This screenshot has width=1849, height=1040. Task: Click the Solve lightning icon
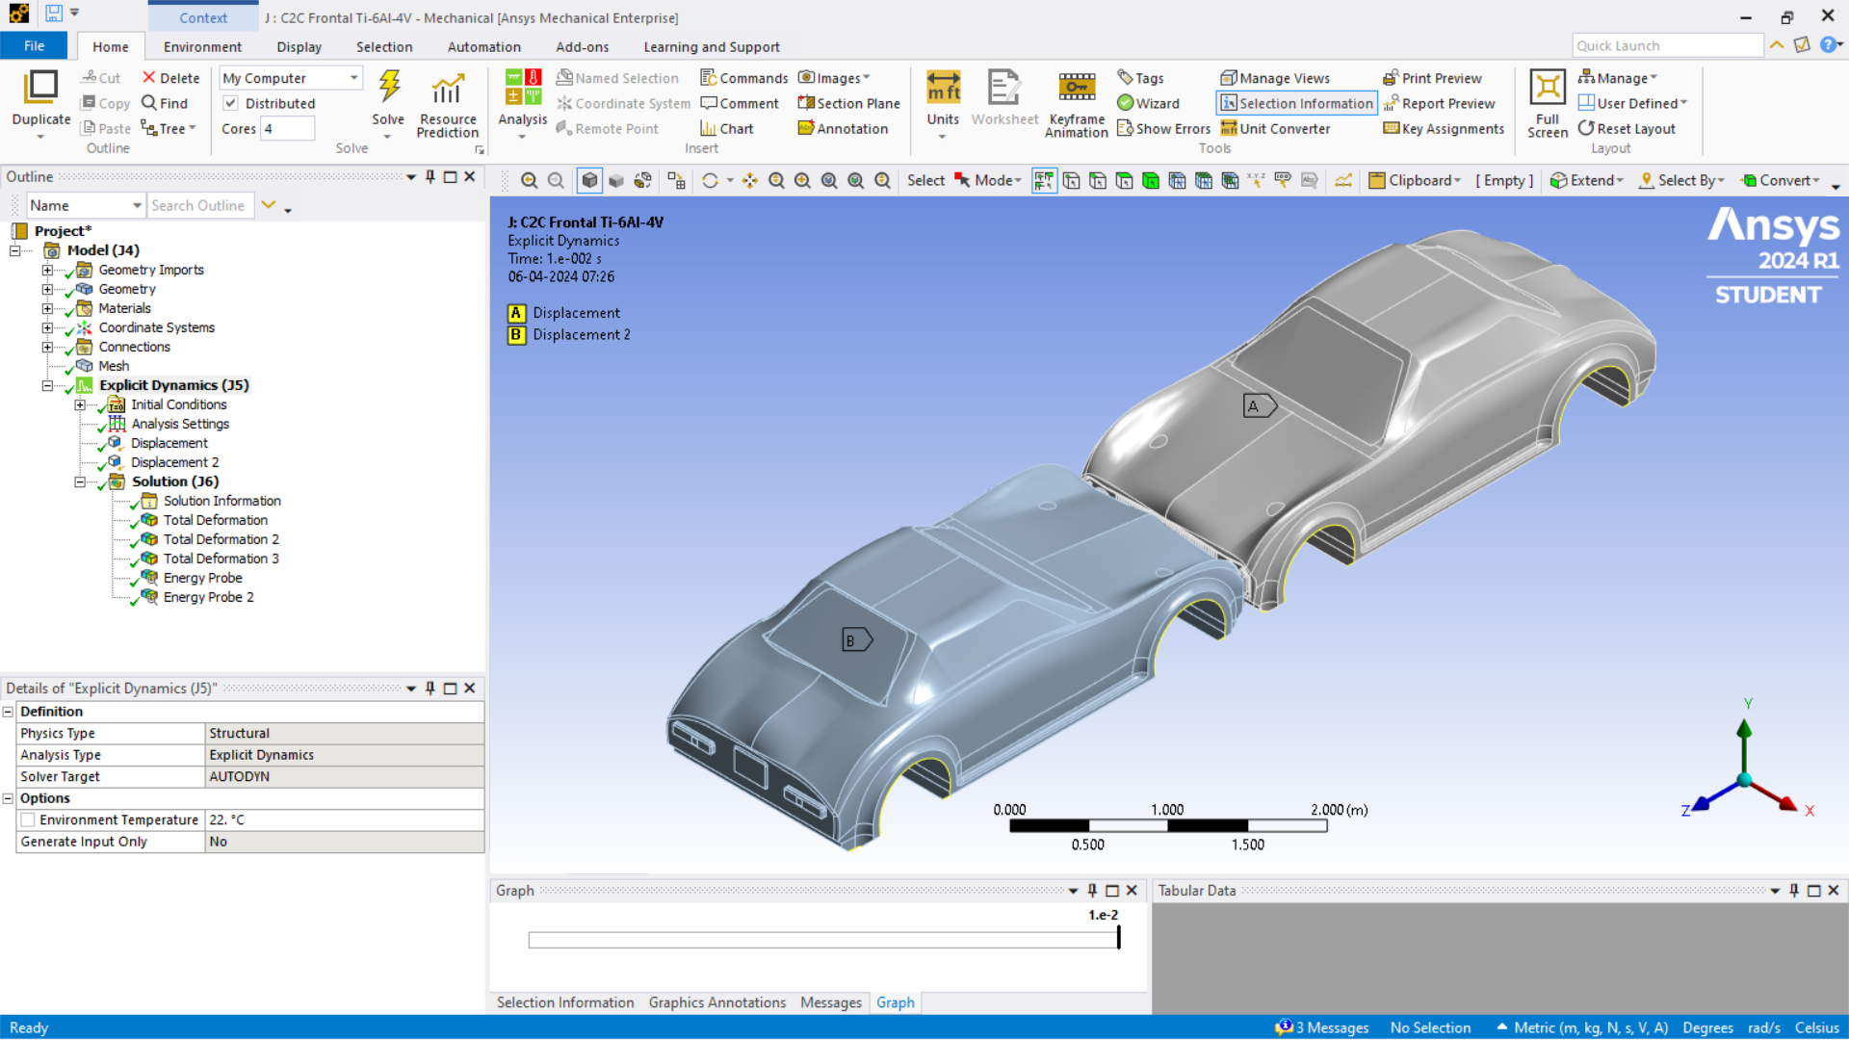(389, 87)
